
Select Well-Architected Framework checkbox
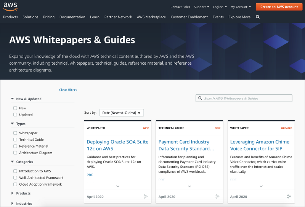click(15, 177)
